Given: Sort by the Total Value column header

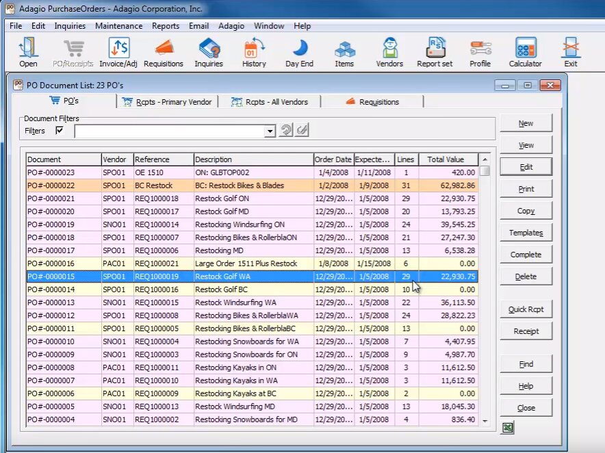Looking at the screenshot, I should tap(446, 159).
